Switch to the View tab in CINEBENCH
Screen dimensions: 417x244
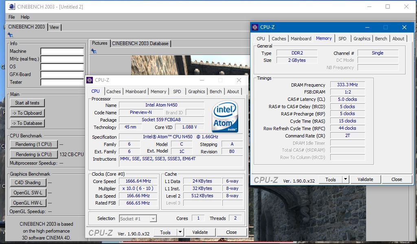(54, 27)
